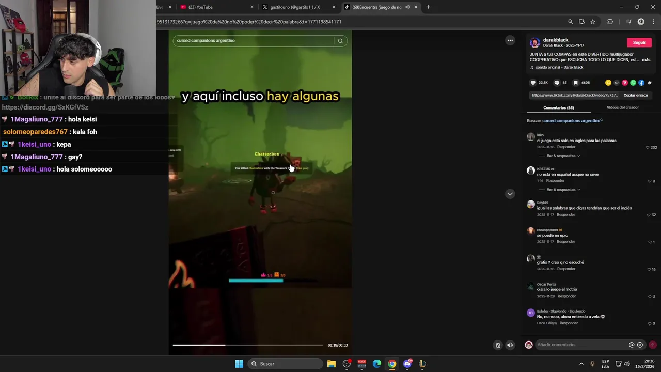
Task: Open darakblack profile avatar
Action: 535,42
